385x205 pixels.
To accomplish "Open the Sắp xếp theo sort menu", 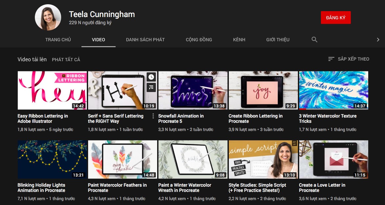I will (x=349, y=59).
